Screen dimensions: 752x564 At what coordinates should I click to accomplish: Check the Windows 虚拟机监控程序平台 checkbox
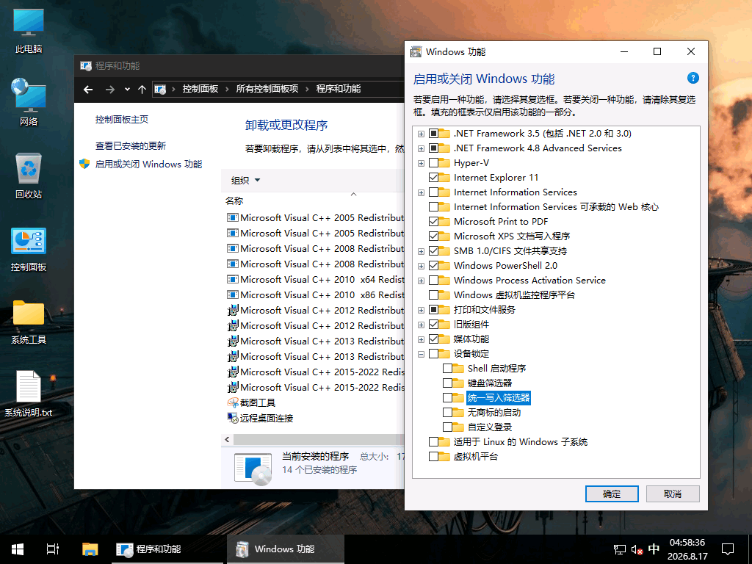pos(433,295)
